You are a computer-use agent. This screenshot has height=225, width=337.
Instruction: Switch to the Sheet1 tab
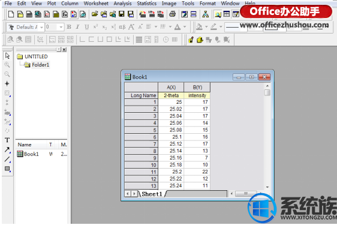pyautogui.click(x=152, y=194)
